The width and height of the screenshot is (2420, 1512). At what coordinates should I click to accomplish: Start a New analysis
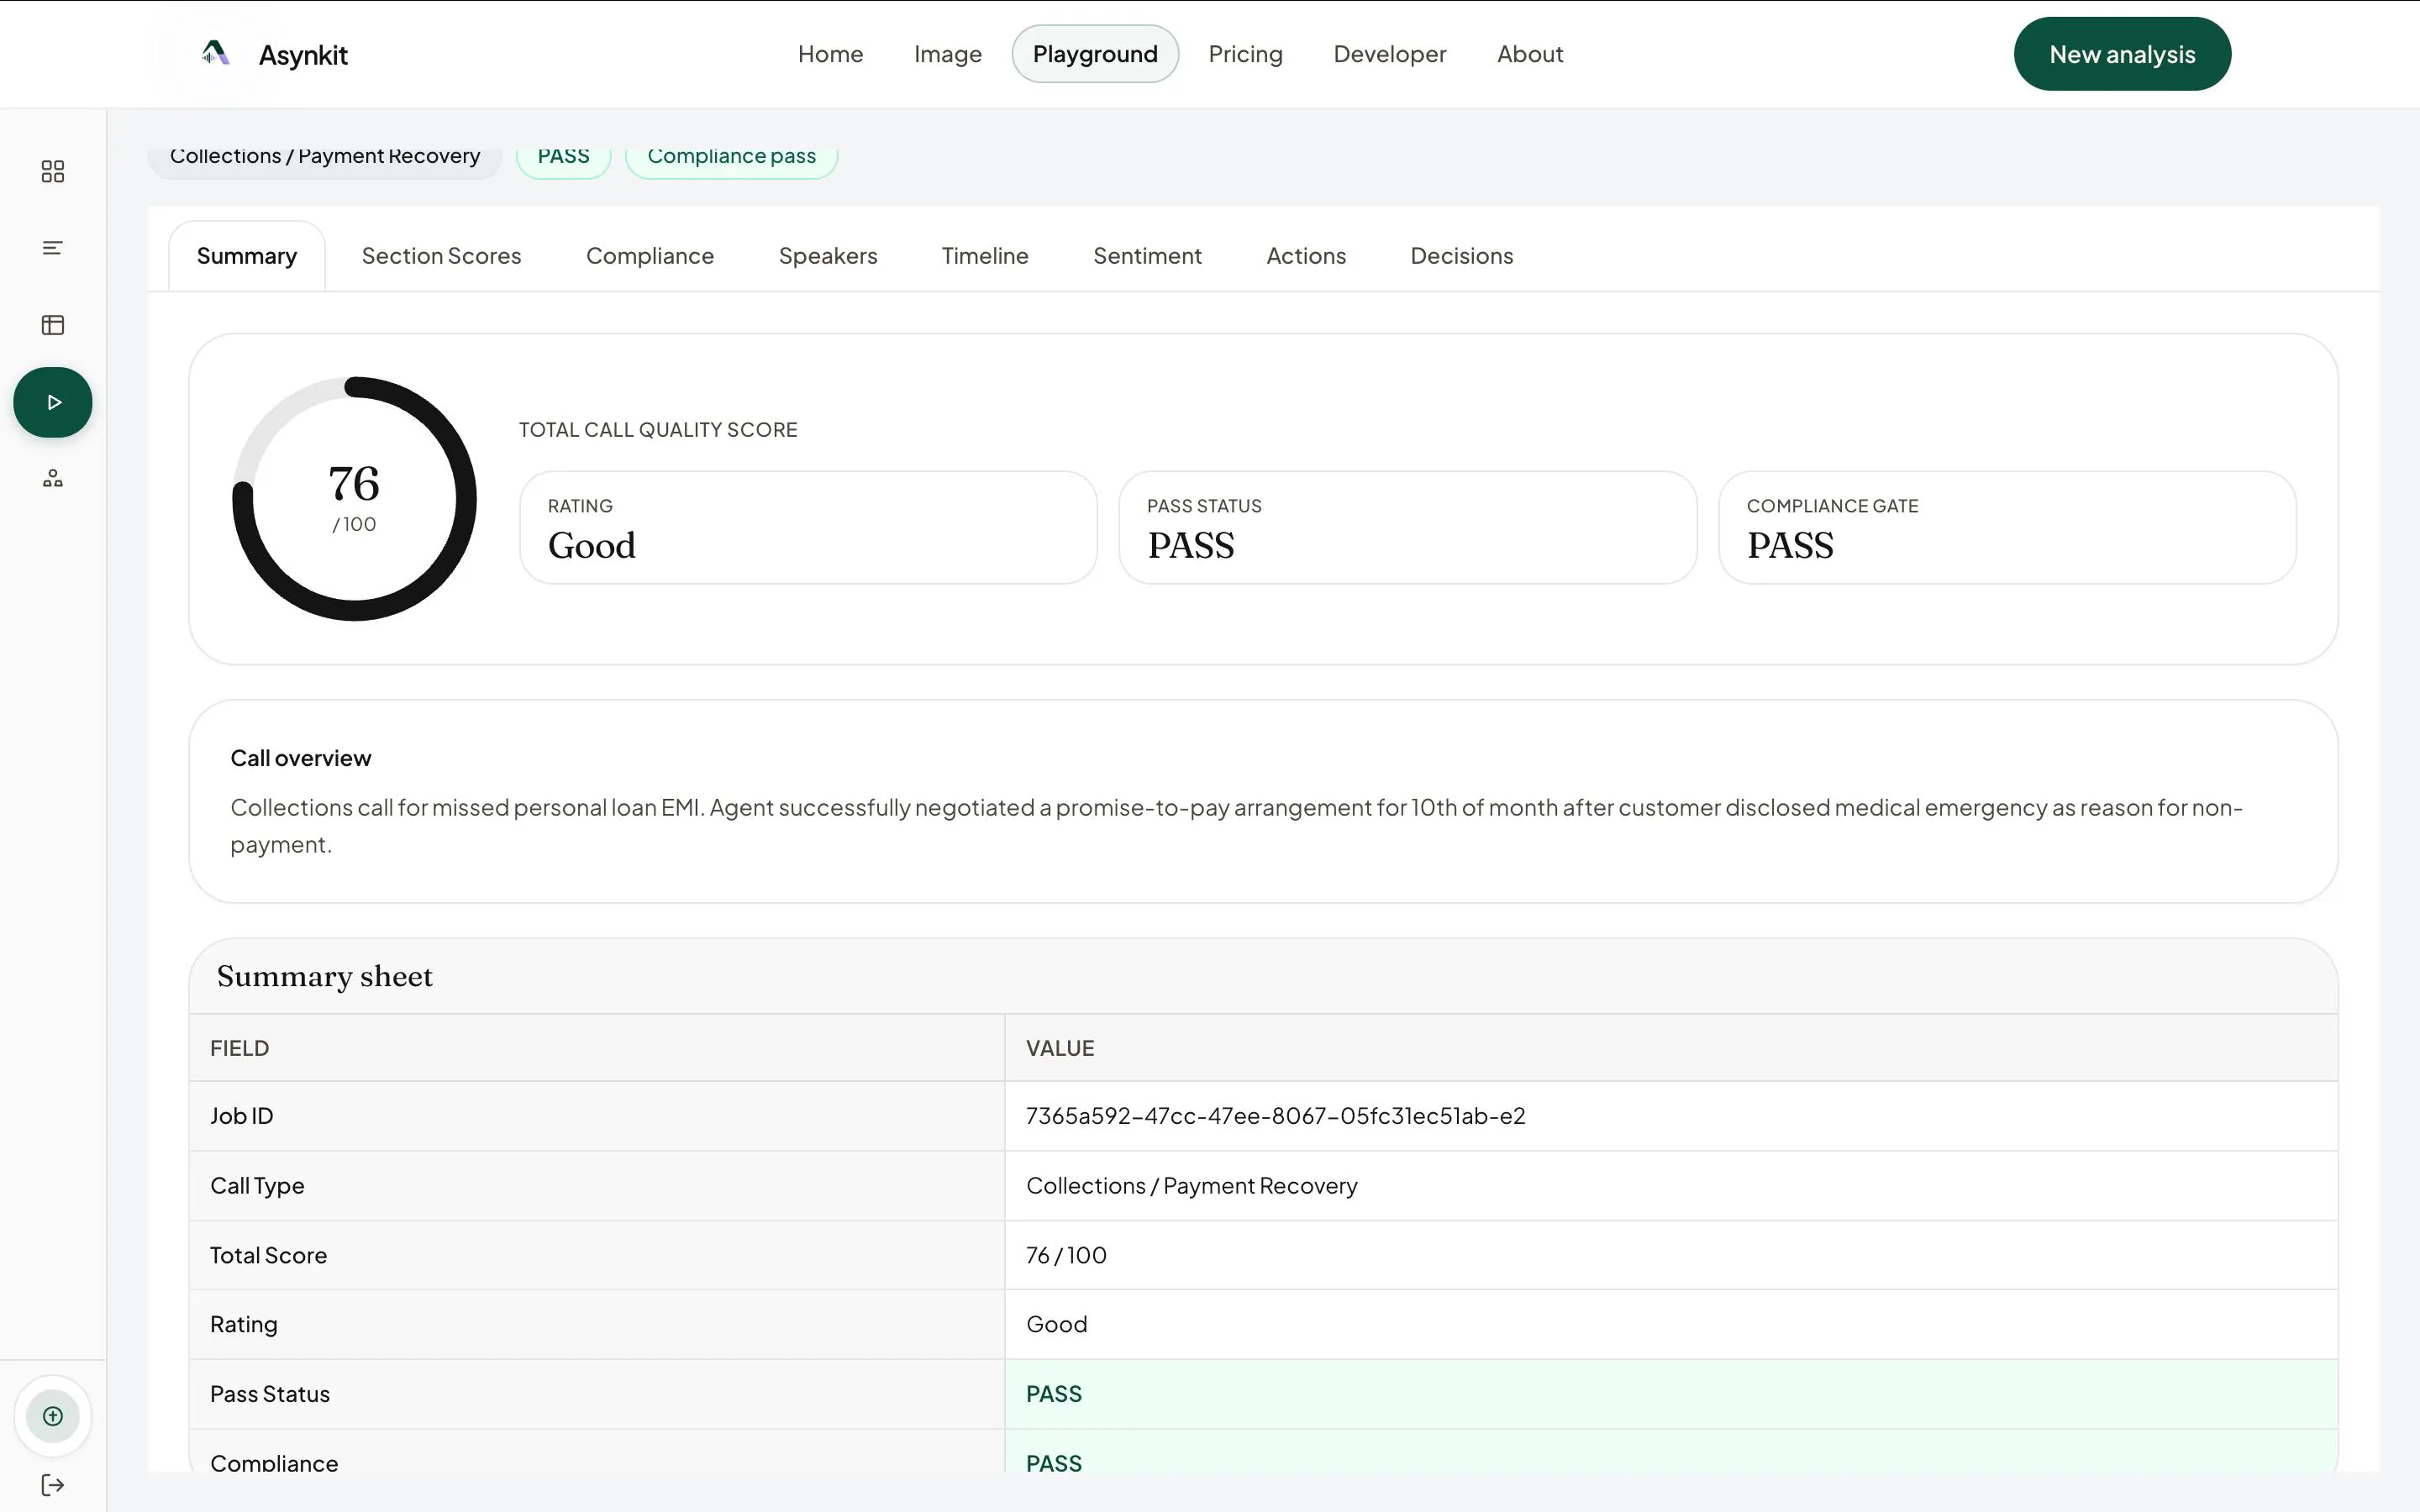pos(2122,54)
